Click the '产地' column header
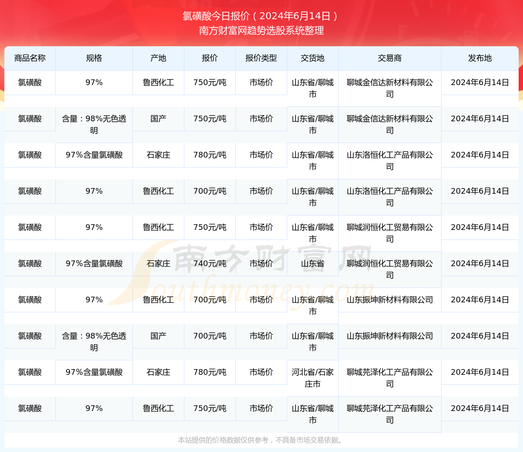Screen dimensions: 523x452 point(158,58)
